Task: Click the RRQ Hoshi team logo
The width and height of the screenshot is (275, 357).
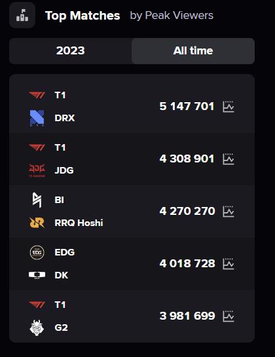Action: click(37, 223)
